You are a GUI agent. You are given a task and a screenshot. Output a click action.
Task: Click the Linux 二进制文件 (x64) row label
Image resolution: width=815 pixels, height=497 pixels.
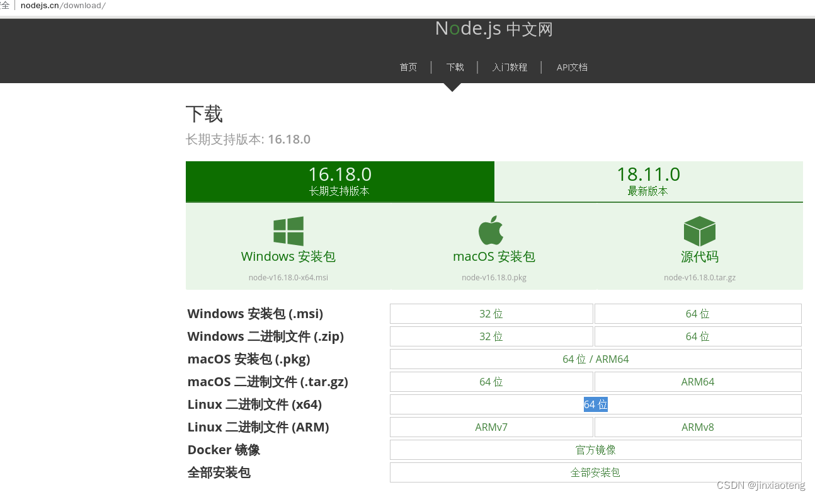click(x=254, y=404)
